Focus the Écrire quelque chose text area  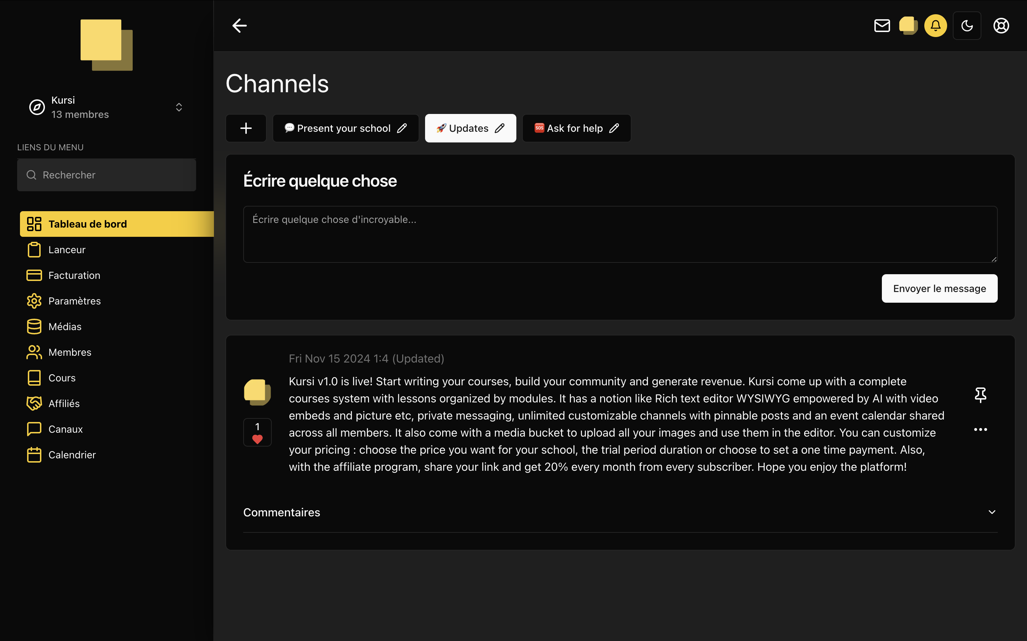coord(620,234)
